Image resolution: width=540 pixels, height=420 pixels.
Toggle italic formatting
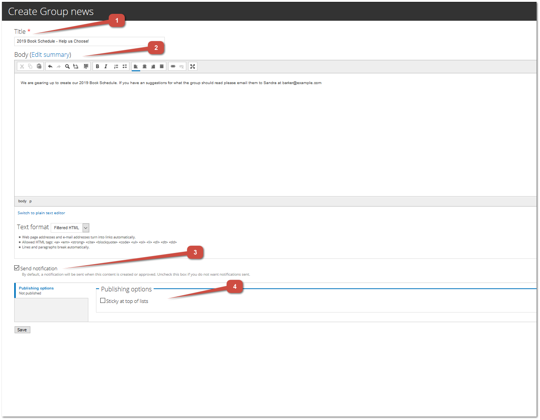pos(106,66)
